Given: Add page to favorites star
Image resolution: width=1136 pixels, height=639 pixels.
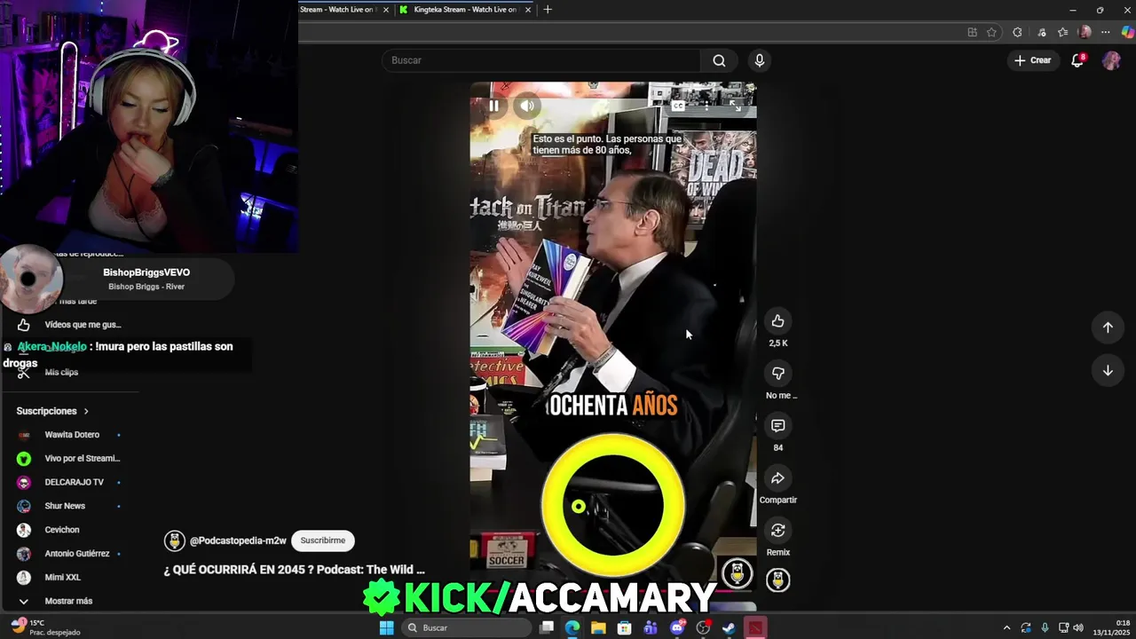Looking at the screenshot, I should 992,32.
